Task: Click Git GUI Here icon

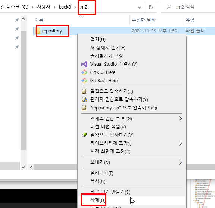Action: 84,72
